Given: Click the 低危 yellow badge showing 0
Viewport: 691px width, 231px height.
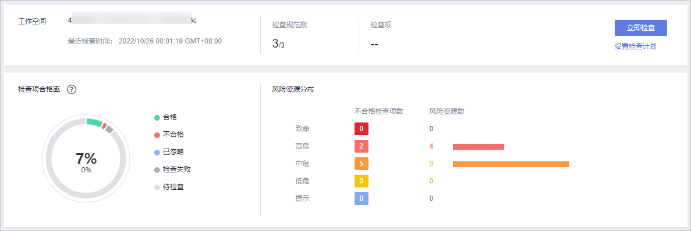Looking at the screenshot, I should [362, 181].
